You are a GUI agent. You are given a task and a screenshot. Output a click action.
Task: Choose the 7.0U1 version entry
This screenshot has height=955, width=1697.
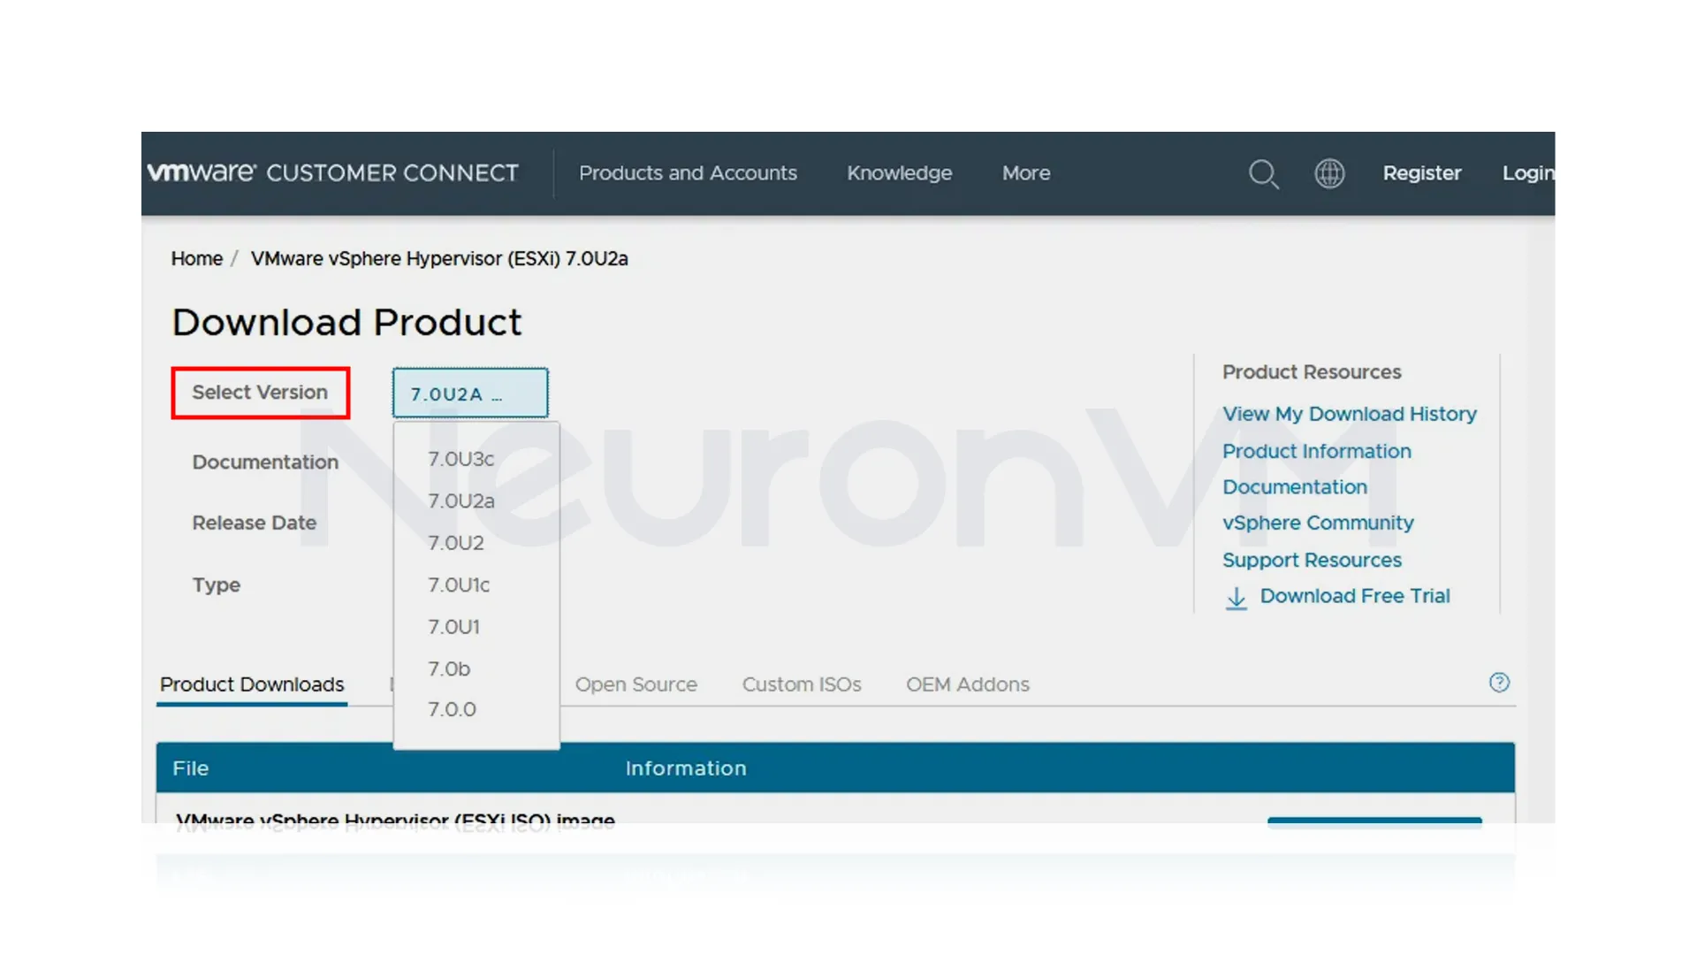click(453, 627)
